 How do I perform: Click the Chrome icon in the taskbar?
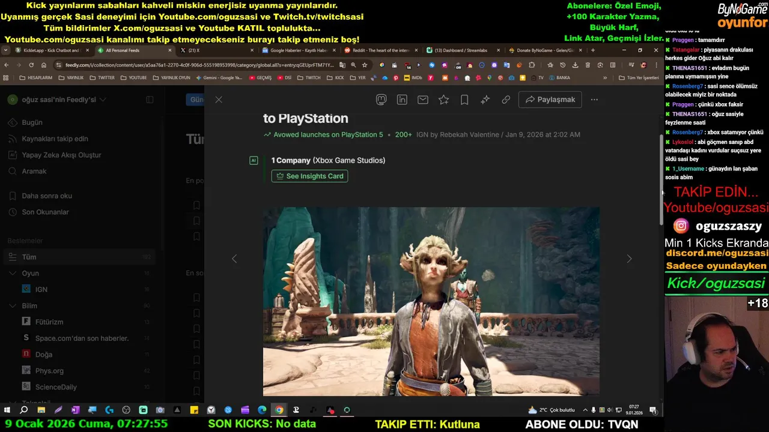(279, 410)
